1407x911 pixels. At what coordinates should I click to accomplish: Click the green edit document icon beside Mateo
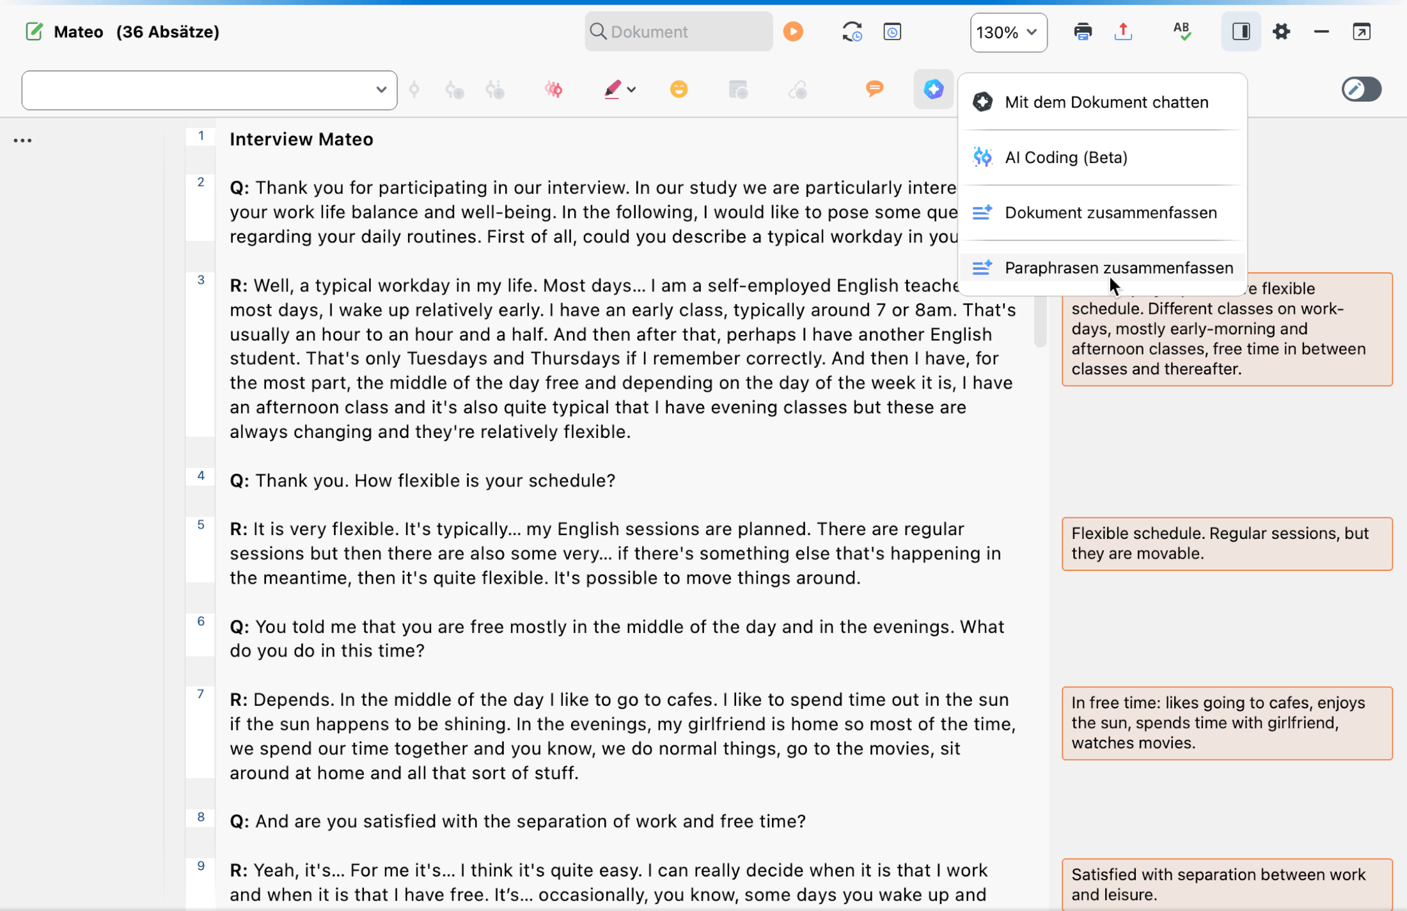34,31
